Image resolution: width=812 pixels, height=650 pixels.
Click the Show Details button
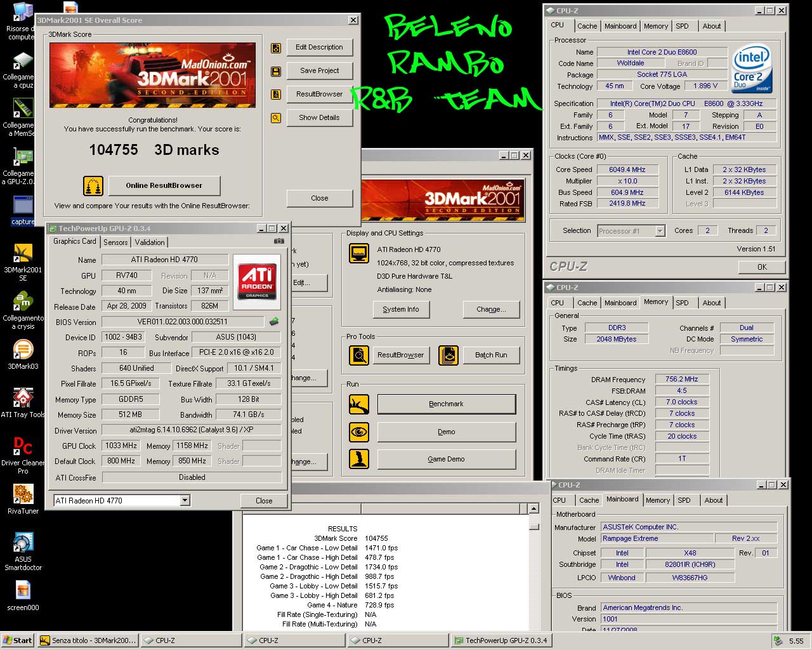[x=319, y=117]
